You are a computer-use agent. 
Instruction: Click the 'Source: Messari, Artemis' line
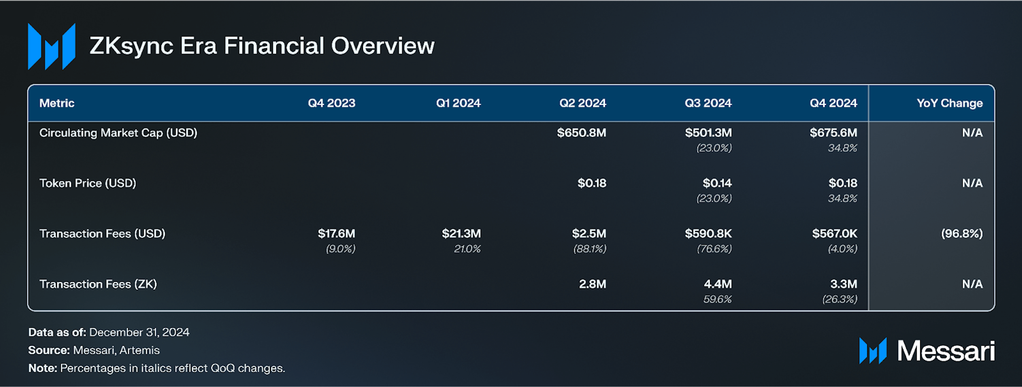(94, 351)
